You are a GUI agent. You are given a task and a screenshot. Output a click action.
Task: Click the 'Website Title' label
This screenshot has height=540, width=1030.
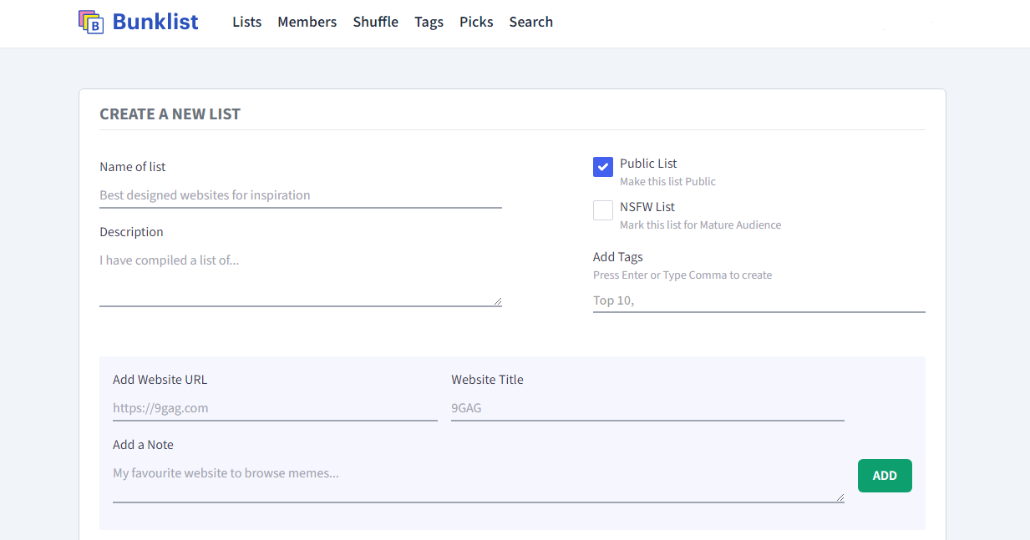click(488, 380)
